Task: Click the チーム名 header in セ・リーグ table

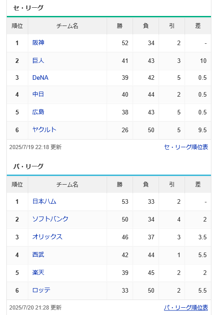Action: 67,26
